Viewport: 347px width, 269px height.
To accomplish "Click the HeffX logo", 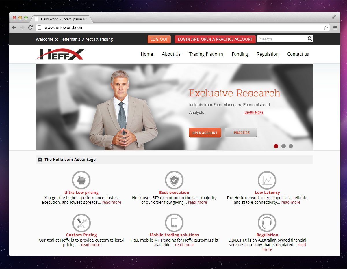I will click(x=60, y=54).
